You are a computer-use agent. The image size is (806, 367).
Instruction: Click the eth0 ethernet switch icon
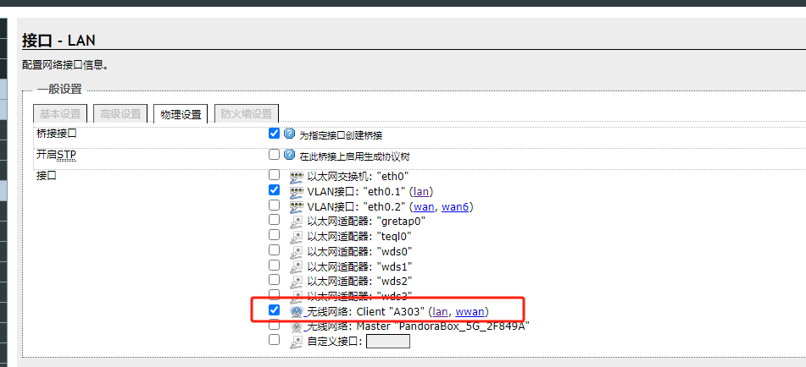pyautogui.click(x=297, y=178)
